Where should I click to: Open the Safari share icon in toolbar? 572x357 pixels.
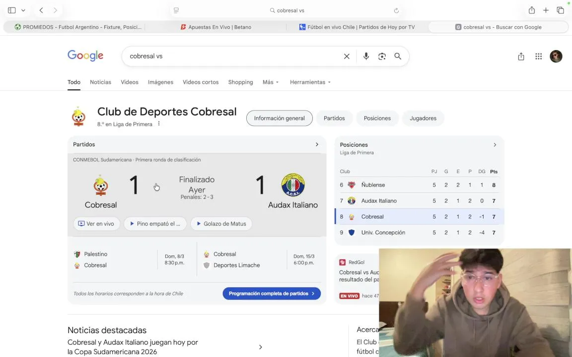click(x=532, y=10)
